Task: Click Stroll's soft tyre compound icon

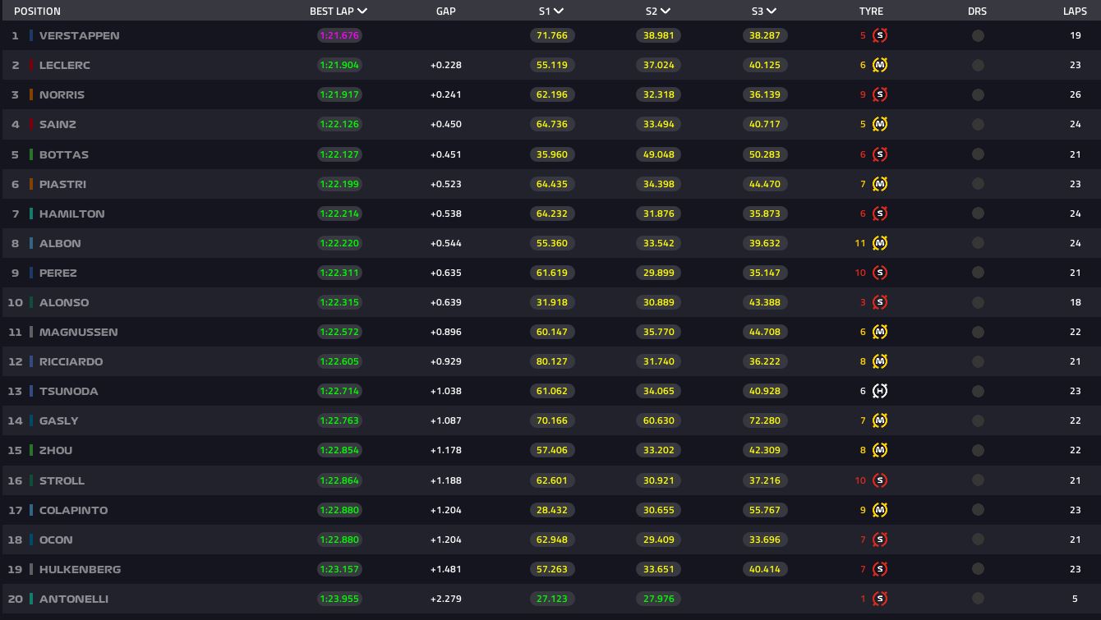Action: [x=879, y=480]
